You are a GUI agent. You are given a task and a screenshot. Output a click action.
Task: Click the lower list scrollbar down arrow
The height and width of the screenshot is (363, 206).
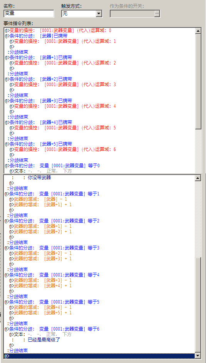[x=198, y=355]
